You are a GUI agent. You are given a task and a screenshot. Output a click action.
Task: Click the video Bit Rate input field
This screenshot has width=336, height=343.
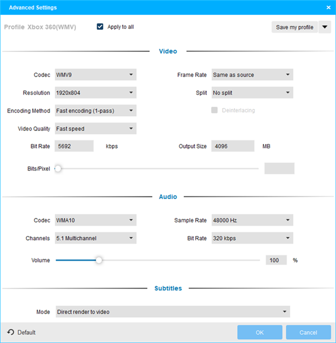(x=74, y=146)
